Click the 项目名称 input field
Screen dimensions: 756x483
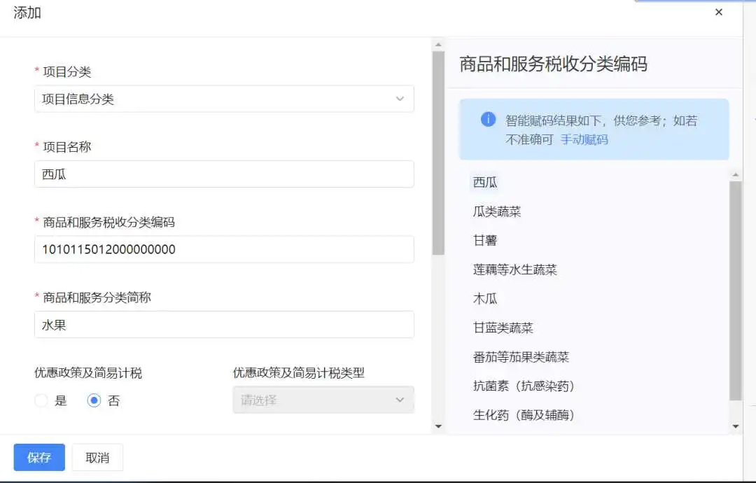(x=224, y=174)
